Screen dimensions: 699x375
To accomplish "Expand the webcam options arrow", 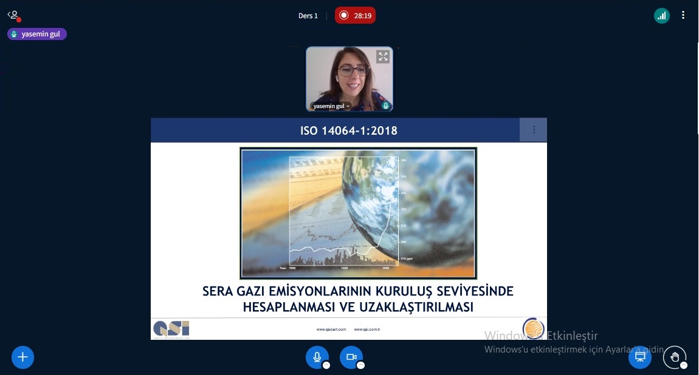I will (x=360, y=365).
